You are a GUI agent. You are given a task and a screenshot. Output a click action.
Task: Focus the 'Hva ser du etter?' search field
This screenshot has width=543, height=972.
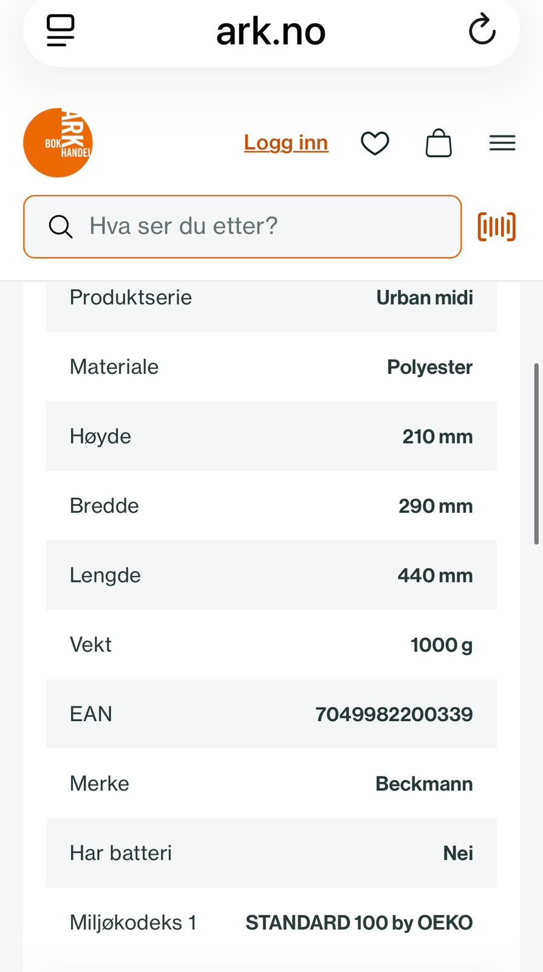click(x=242, y=227)
